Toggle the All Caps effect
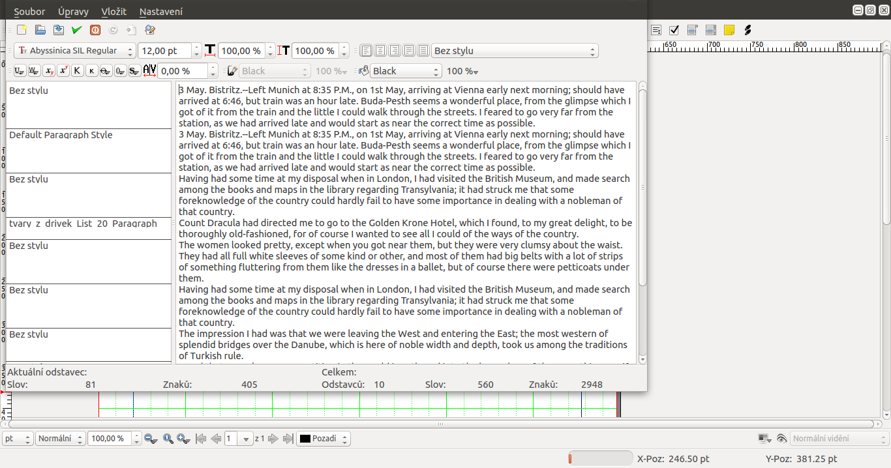The width and height of the screenshot is (891, 468). click(77, 70)
